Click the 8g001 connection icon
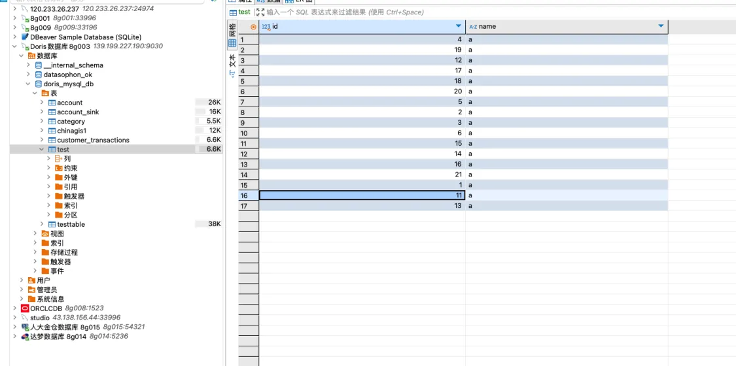This screenshot has width=736, height=366. pos(25,18)
